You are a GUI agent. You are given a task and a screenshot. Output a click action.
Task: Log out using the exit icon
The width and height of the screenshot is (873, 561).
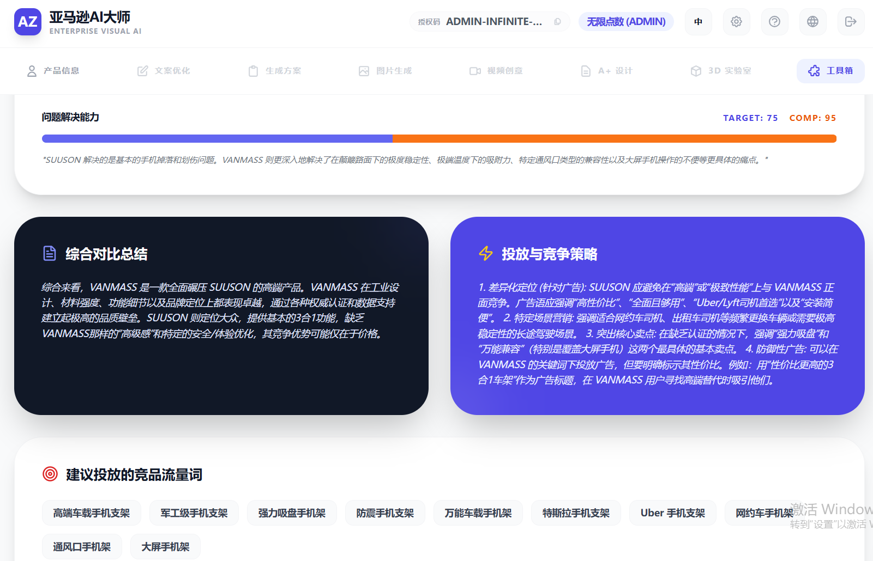(851, 22)
